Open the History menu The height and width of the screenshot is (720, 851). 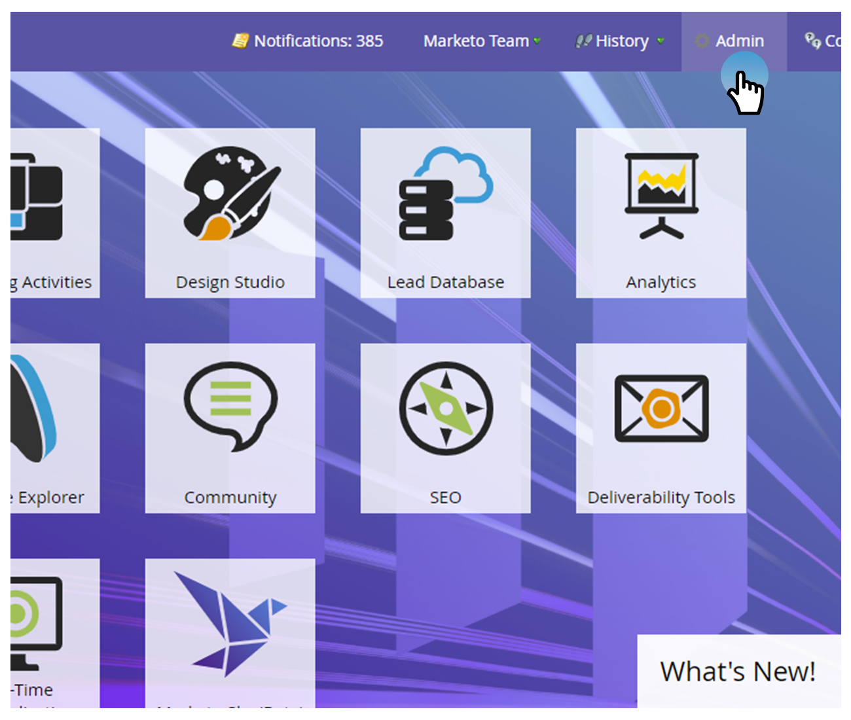point(621,41)
